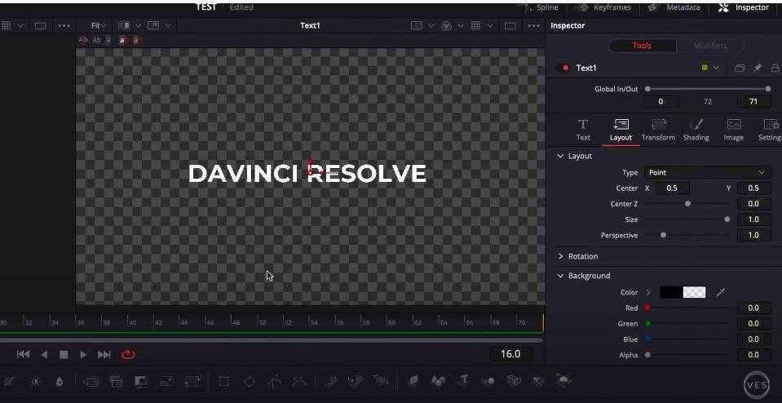Open the Spline panel
782x403 pixels.
(539, 7)
